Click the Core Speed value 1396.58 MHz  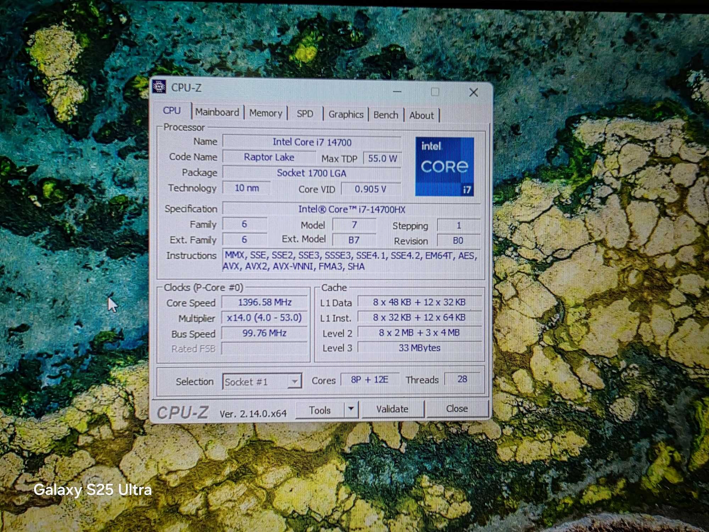click(x=264, y=302)
